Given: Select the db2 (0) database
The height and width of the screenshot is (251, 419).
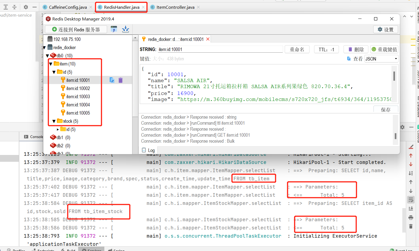Looking at the screenshot, I should (63, 146).
